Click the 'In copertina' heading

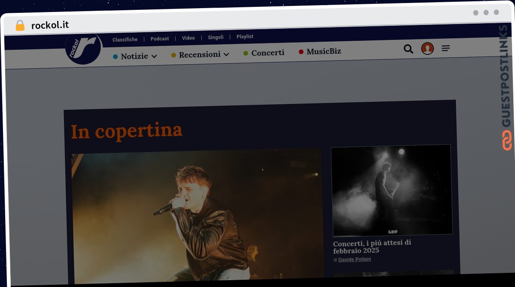(127, 131)
